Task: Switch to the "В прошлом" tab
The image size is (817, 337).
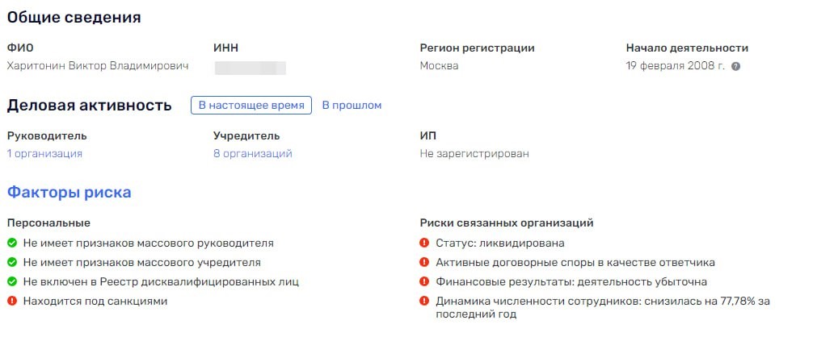Action: pos(352,105)
